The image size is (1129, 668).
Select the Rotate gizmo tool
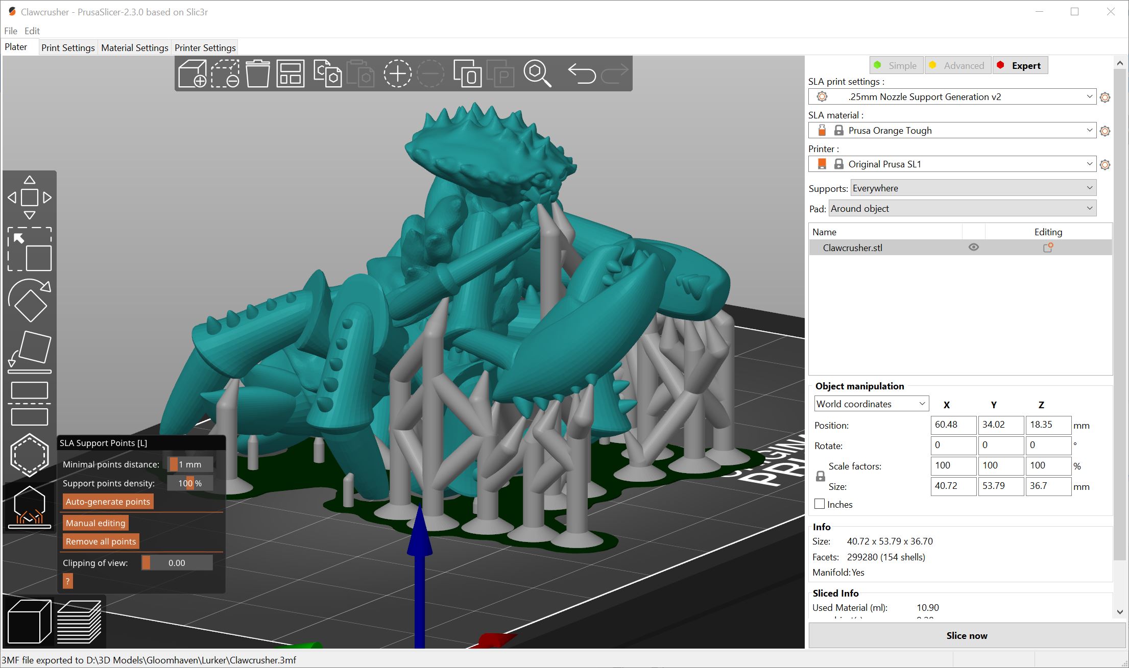pos(30,301)
